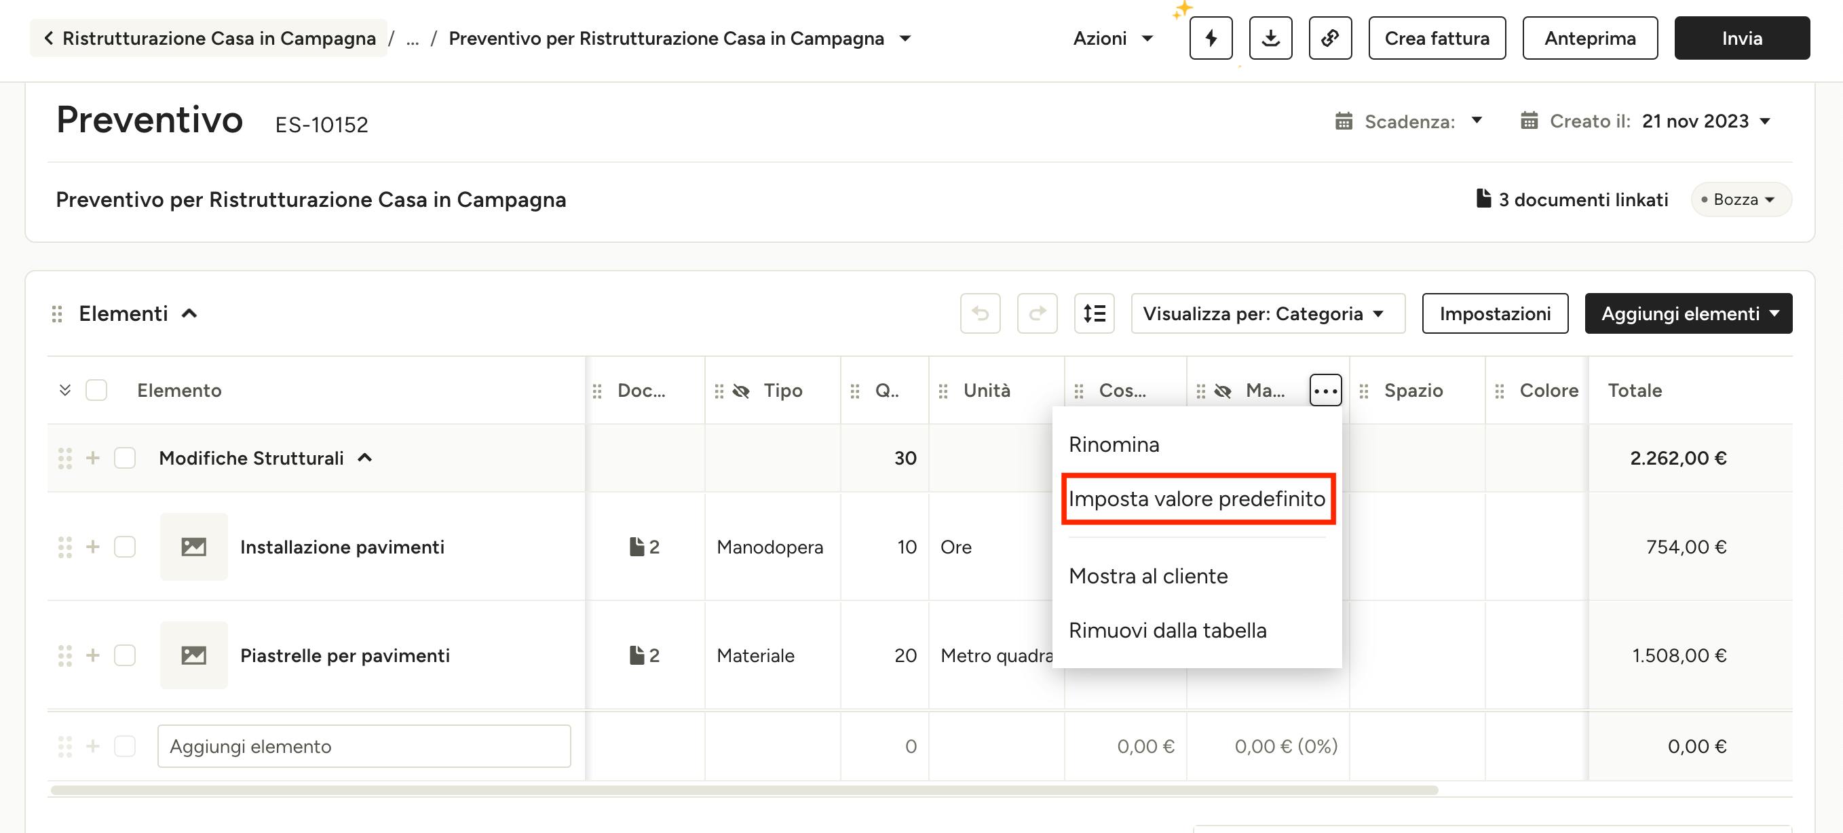
Task: Click the Aggiungi elemento input field
Action: pyautogui.click(x=364, y=746)
